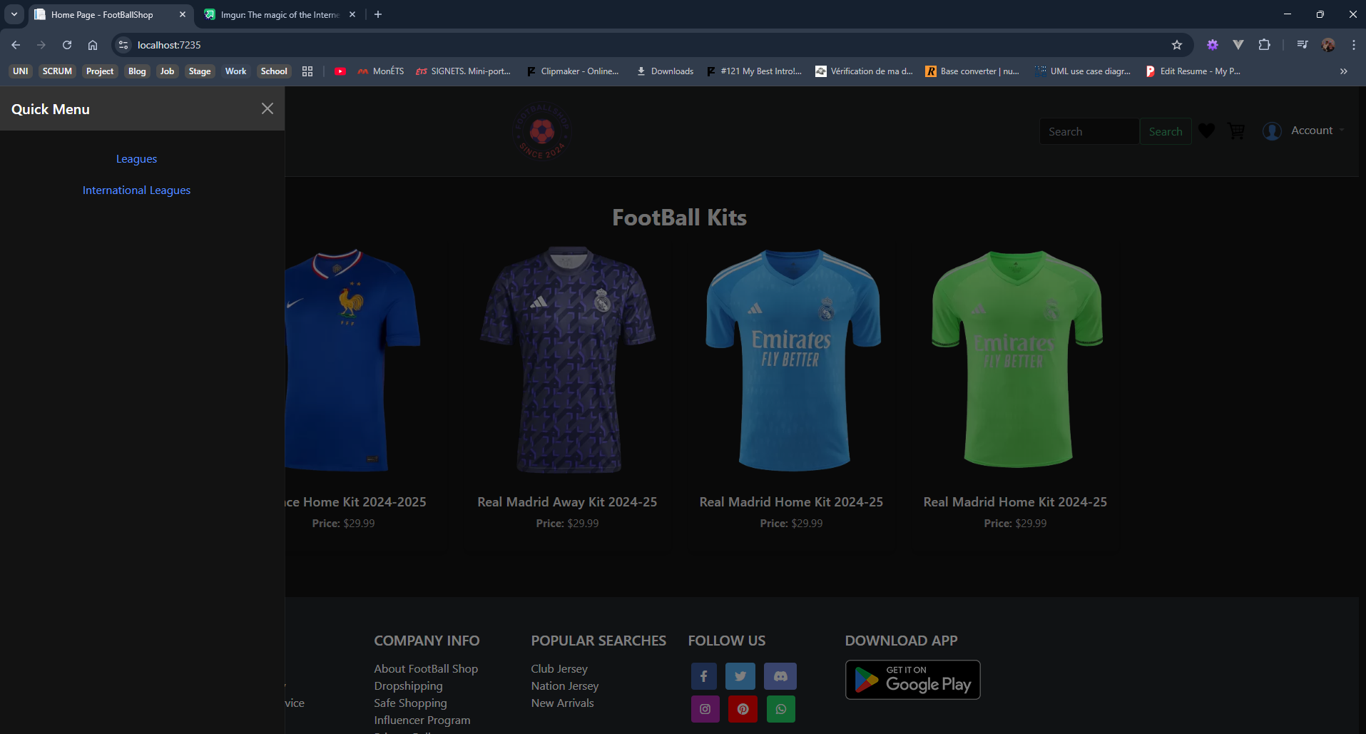The width and height of the screenshot is (1366, 734).
Task: Open the Twitter follow icon
Action: pos(740,676)
